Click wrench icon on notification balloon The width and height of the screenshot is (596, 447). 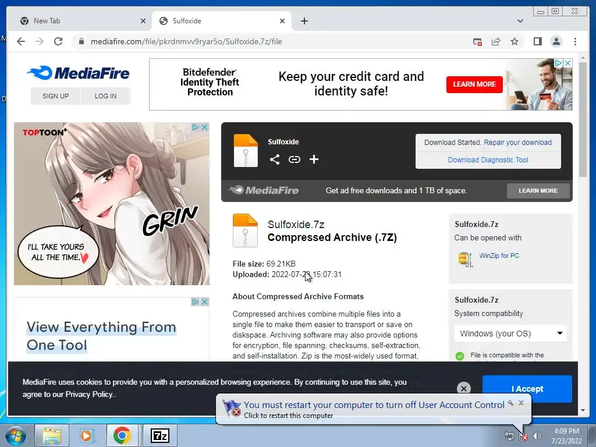point(510,403)
